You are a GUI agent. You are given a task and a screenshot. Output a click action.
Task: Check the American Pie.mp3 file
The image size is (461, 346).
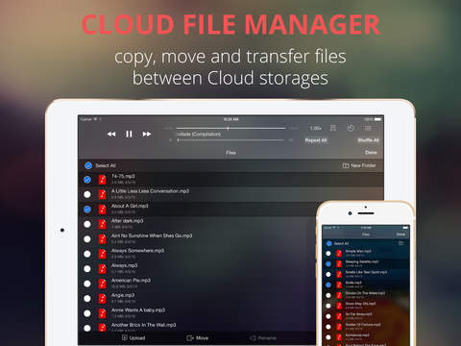[x=87, y=284]
